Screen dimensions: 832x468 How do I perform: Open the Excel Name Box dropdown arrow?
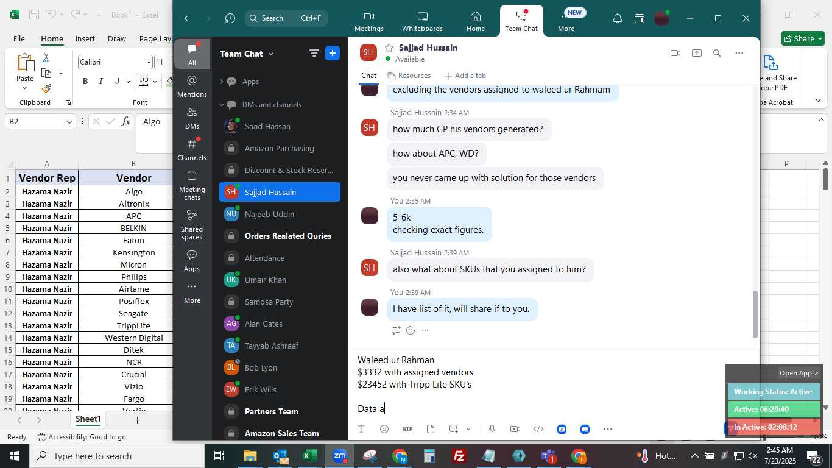click(x=69, y=122)
